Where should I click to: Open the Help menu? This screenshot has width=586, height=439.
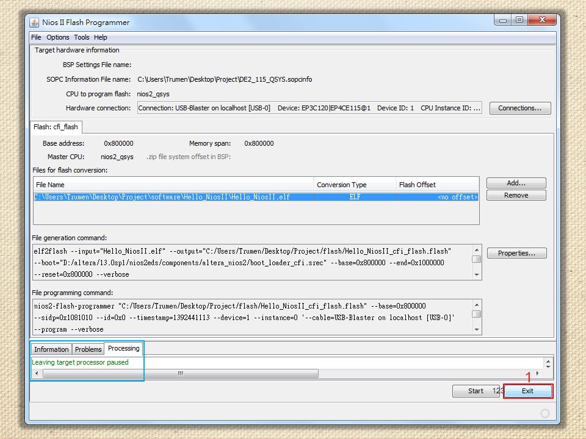pos(101,37)
